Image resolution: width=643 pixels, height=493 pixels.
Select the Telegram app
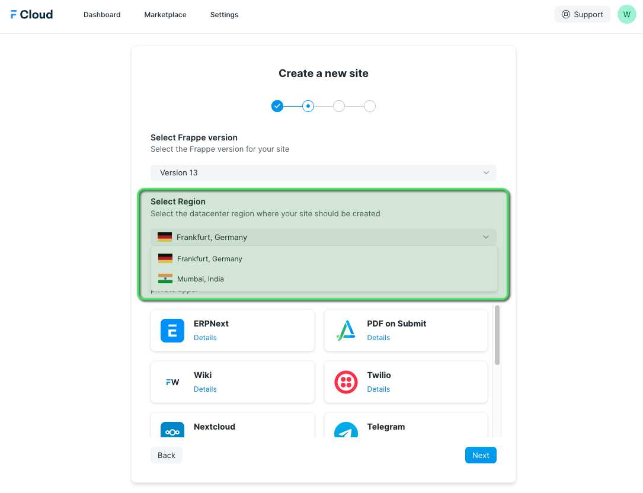pos(406,425)
